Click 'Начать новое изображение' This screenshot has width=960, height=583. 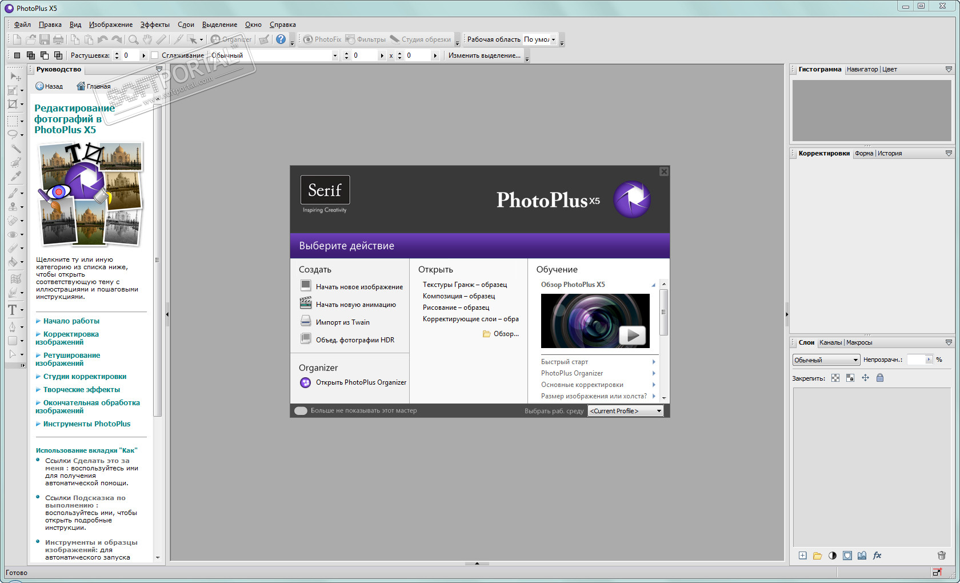[359, 287]
